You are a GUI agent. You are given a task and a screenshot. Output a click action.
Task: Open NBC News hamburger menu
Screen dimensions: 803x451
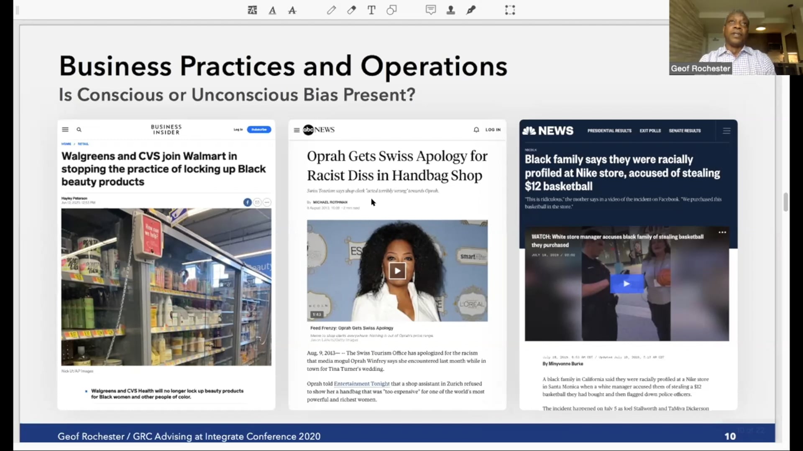click(x=726, y=131)
